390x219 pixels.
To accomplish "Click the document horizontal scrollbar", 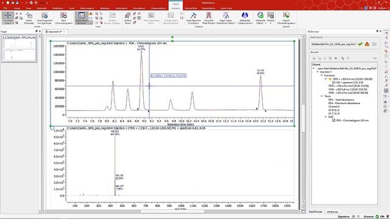I will click(172, 212).
